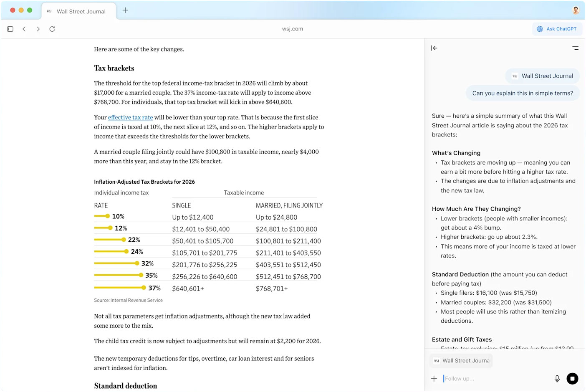Click the 37% rate bar in table
The height and width of the screenshot is (392, 586).
coord(120,288)
